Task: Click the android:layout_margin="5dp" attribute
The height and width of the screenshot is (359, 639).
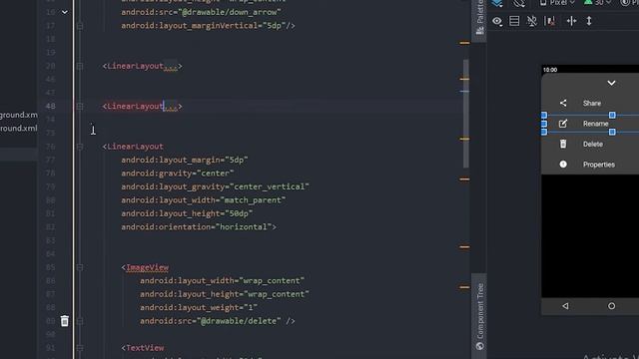Action: pos(184,160)
